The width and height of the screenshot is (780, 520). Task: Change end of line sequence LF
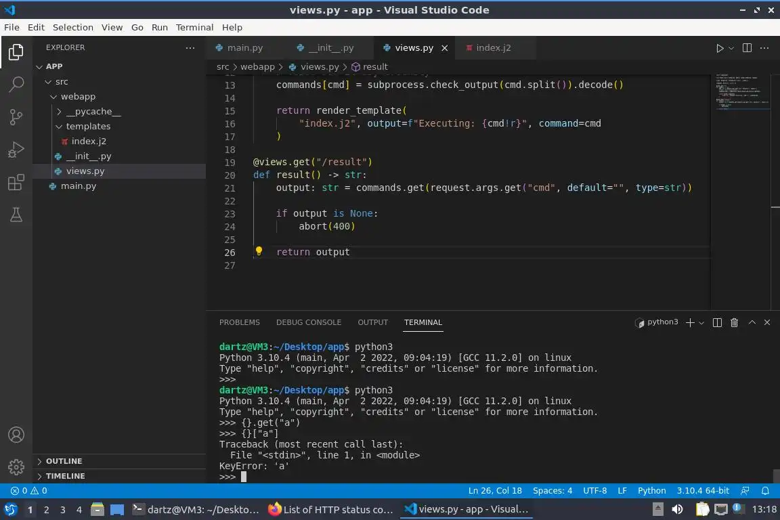coord(622,491)
